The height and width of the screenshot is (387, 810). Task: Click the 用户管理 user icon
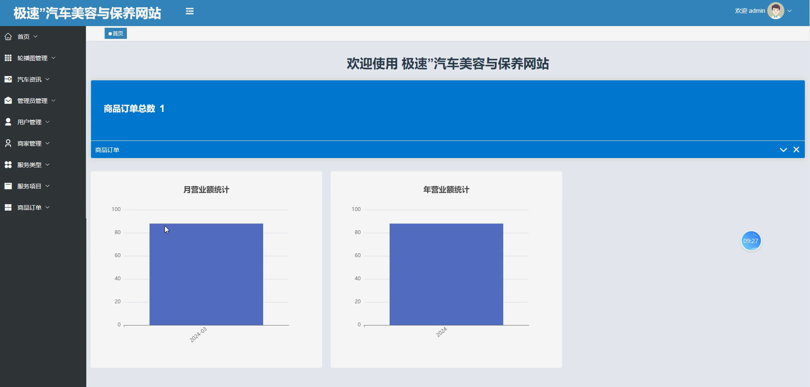8,122
